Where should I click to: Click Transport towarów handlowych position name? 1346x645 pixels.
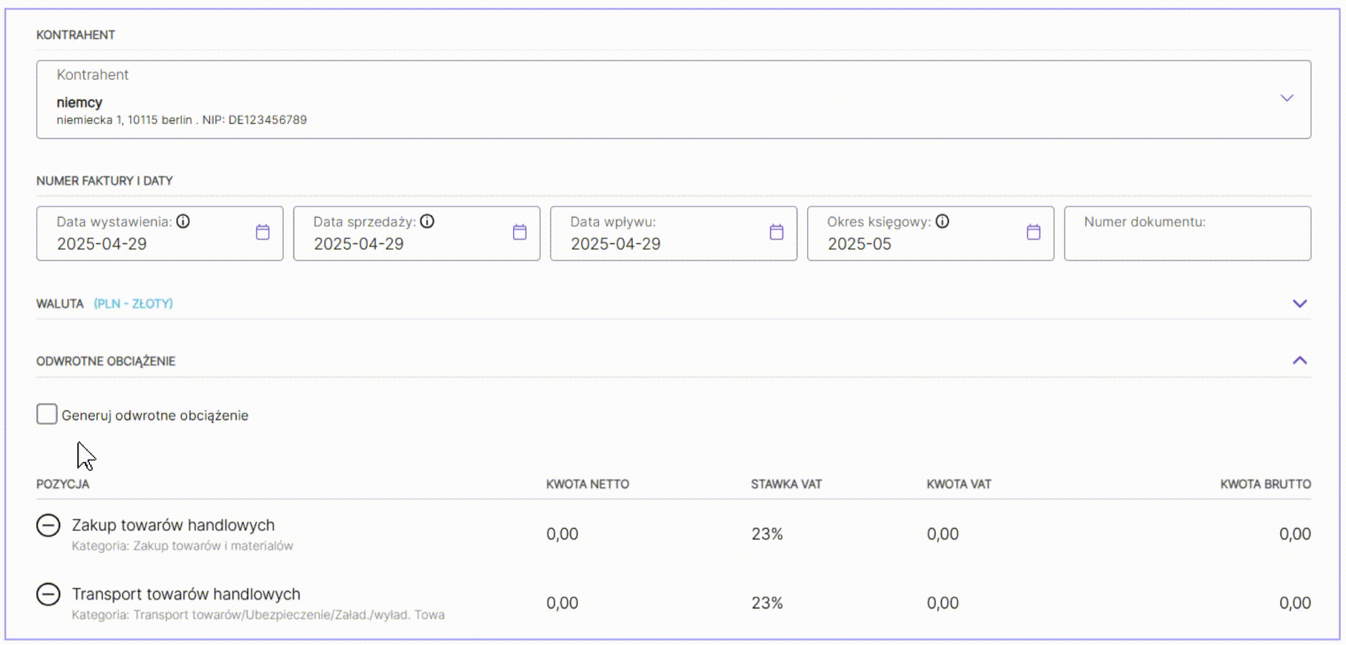pyautogui.click(x=186, y=594)
